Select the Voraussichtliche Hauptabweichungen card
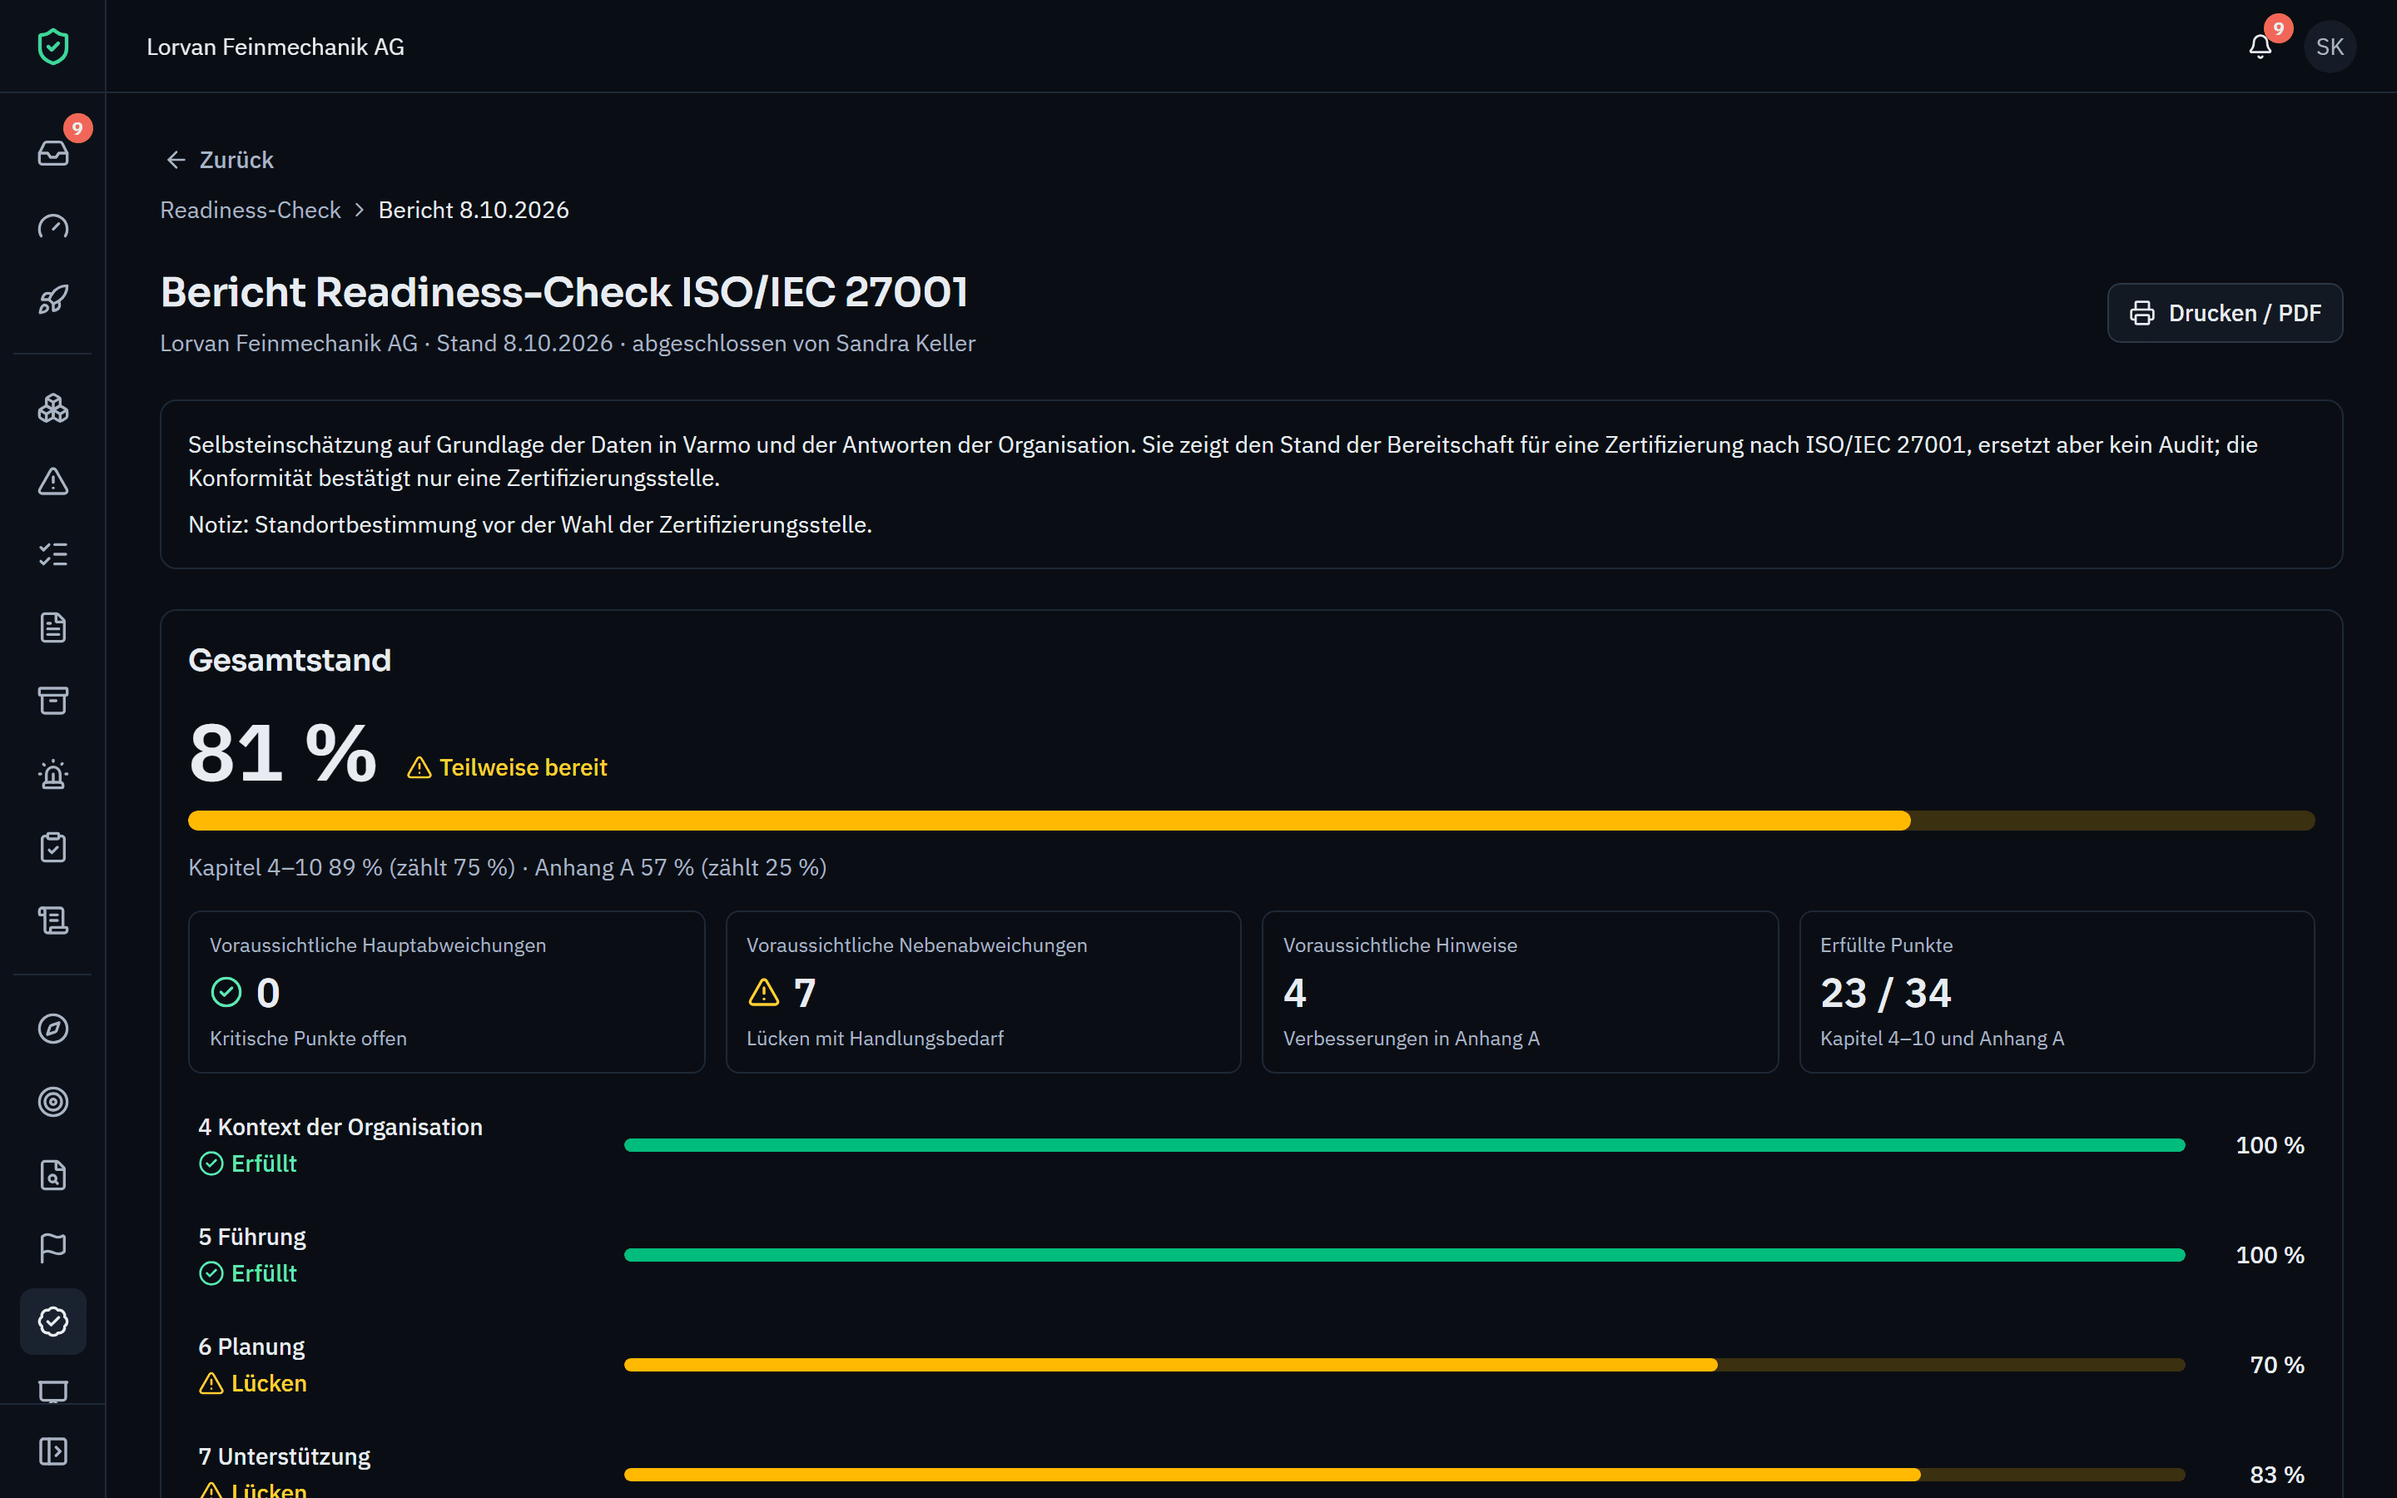This screenshot has height=1498, width=2397. (x=447, y=992)
